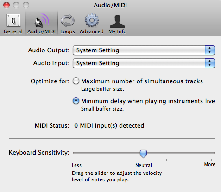Click the Loops tab label
This screenshot has width=221, height=192.
click(68, 31)
